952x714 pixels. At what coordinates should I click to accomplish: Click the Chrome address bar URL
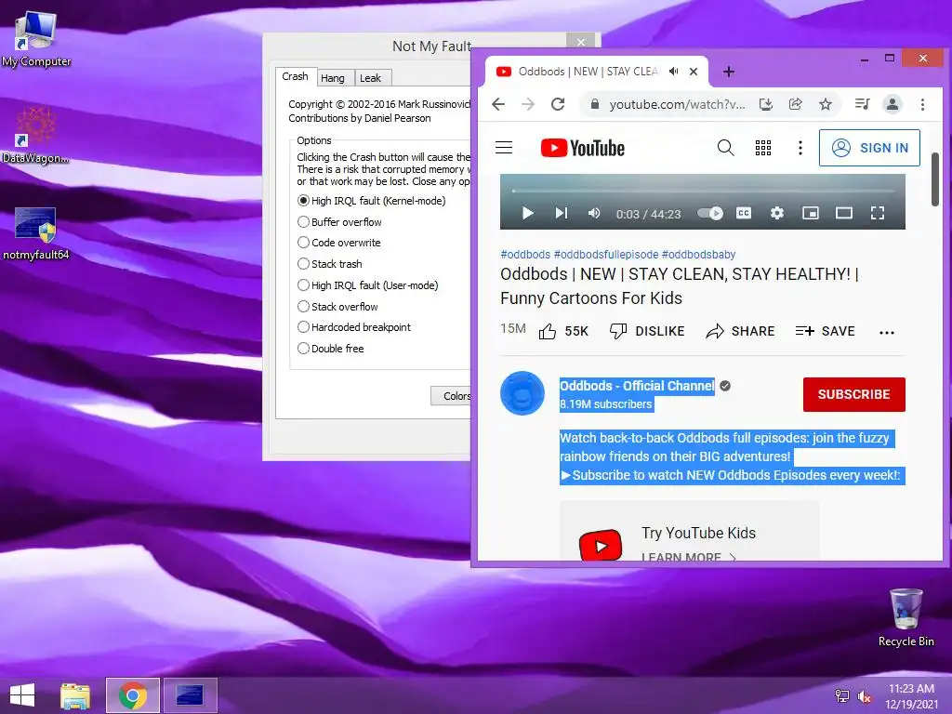677,104
